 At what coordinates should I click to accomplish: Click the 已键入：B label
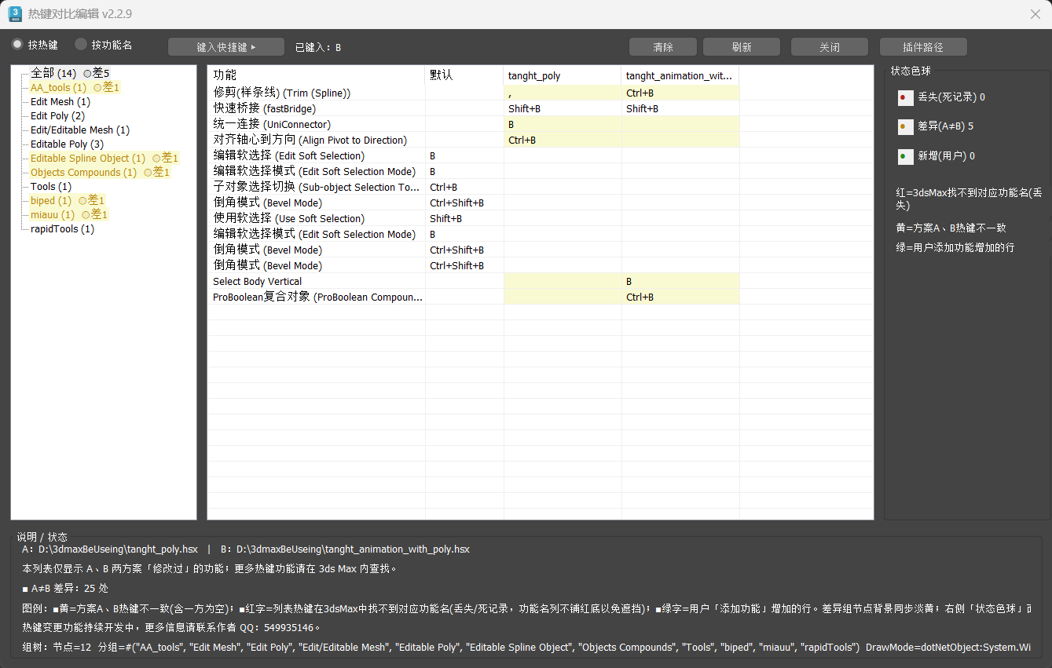(318, 48)
